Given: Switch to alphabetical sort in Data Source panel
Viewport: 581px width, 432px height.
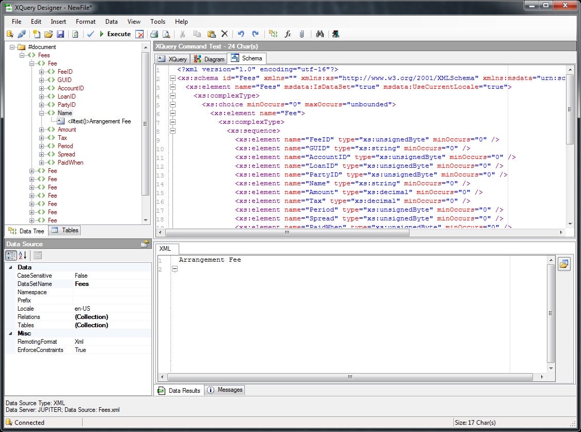Looking at the screenshot, I should [x=21, y=255].
